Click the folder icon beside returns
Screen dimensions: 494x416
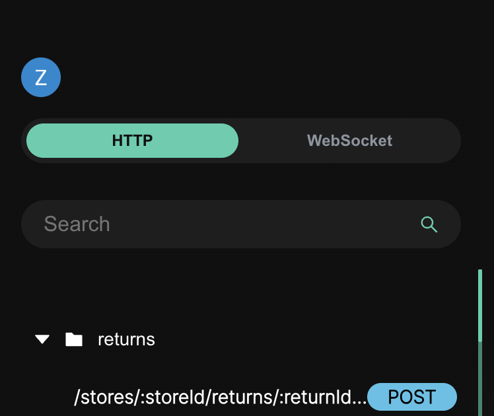tap(74, 339)
